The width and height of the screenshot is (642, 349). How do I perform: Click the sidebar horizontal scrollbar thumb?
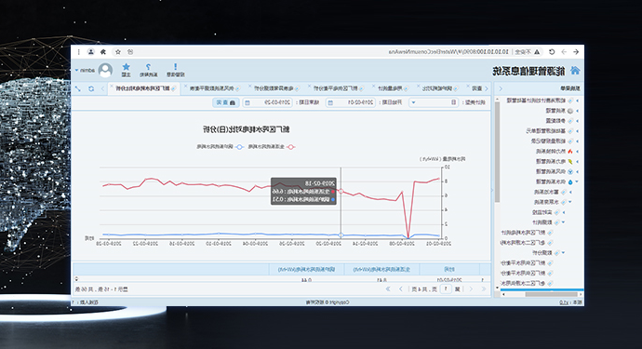click(x=552, y=294)
